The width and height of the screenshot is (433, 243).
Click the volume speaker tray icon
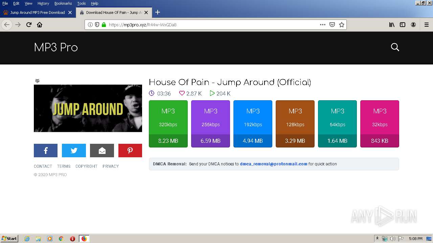click(x=393, y=239)
